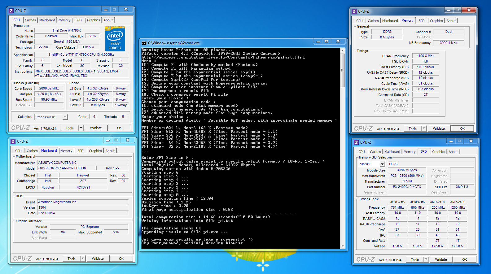This screenshot has height=274, width=491.
Task: Click Validate button in Mainboard window
Action: (98, 259)
